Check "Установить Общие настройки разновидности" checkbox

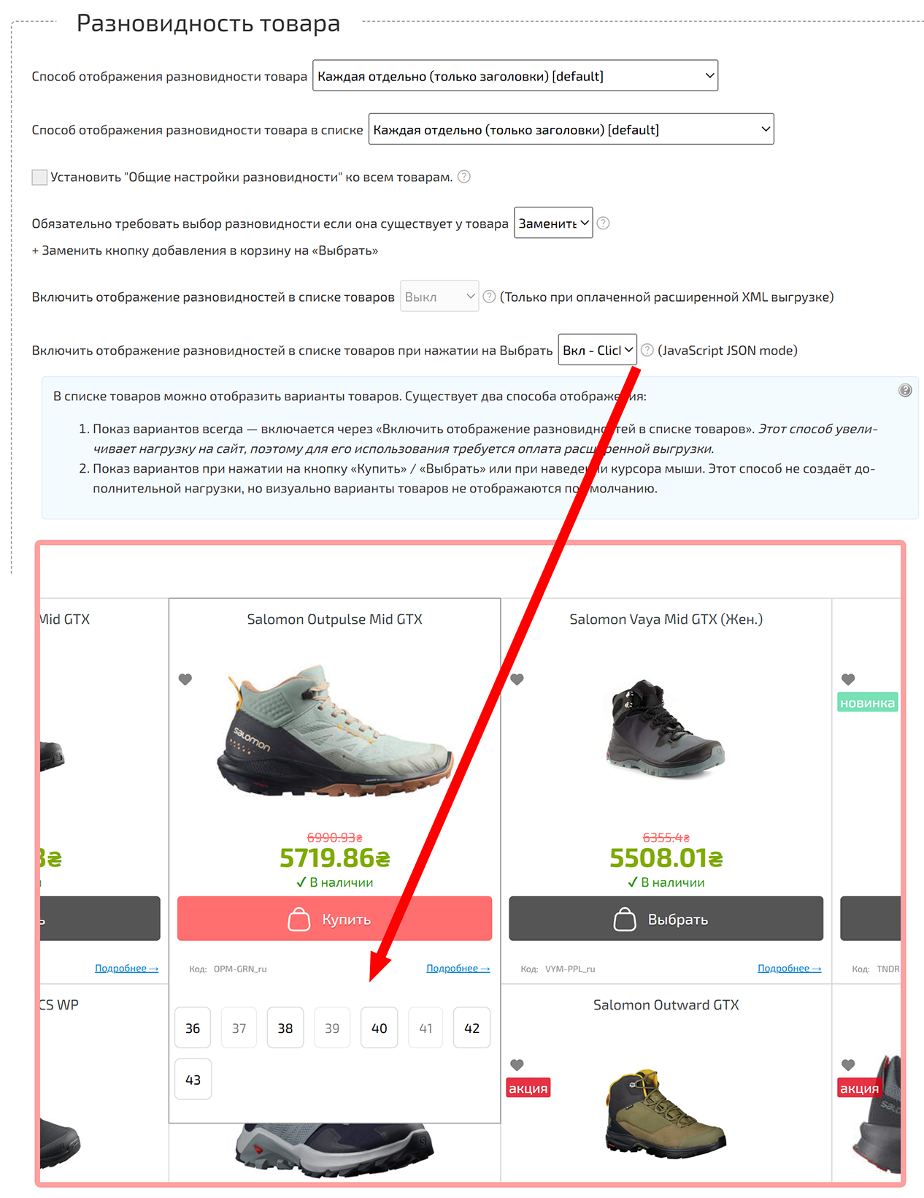point(39,177)
